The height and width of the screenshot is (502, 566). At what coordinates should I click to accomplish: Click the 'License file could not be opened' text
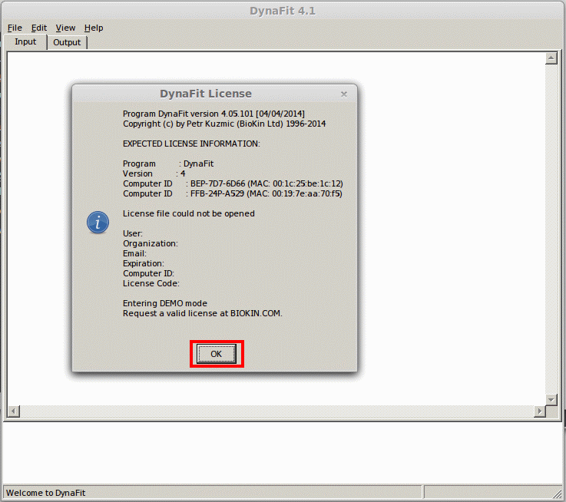(188, 213)
